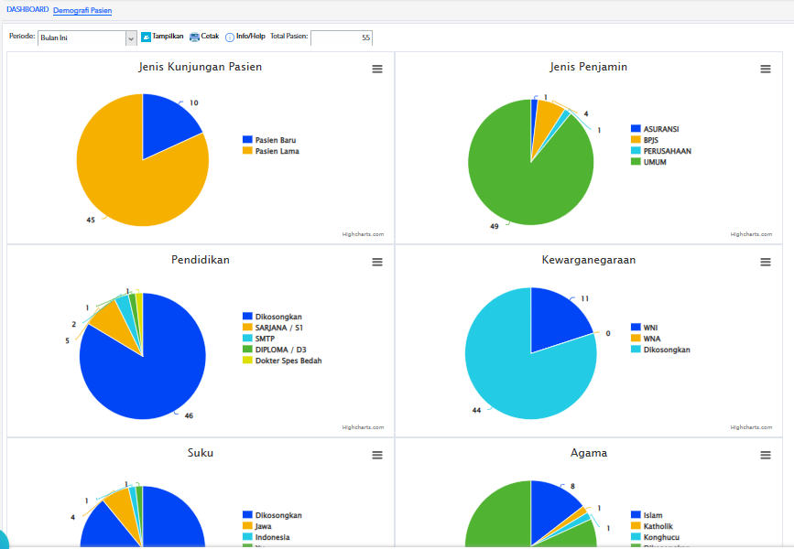
Task: Click the "Kewarganegaraan" chart title
Action: [589, 260]
